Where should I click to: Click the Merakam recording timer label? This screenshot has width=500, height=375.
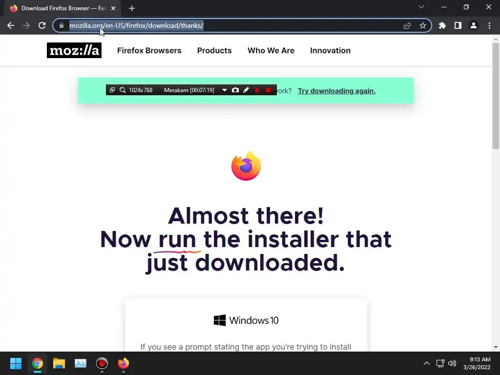(189, 90)
